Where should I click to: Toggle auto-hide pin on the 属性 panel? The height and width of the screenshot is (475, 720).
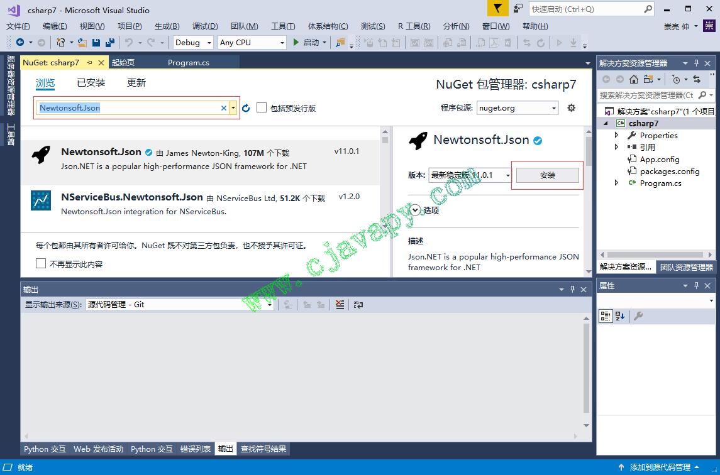696,285
